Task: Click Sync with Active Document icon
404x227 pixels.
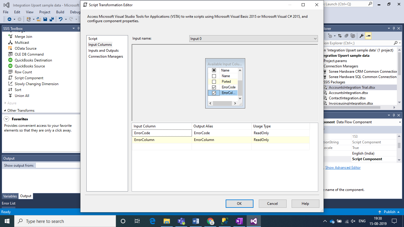Action: 340,36
